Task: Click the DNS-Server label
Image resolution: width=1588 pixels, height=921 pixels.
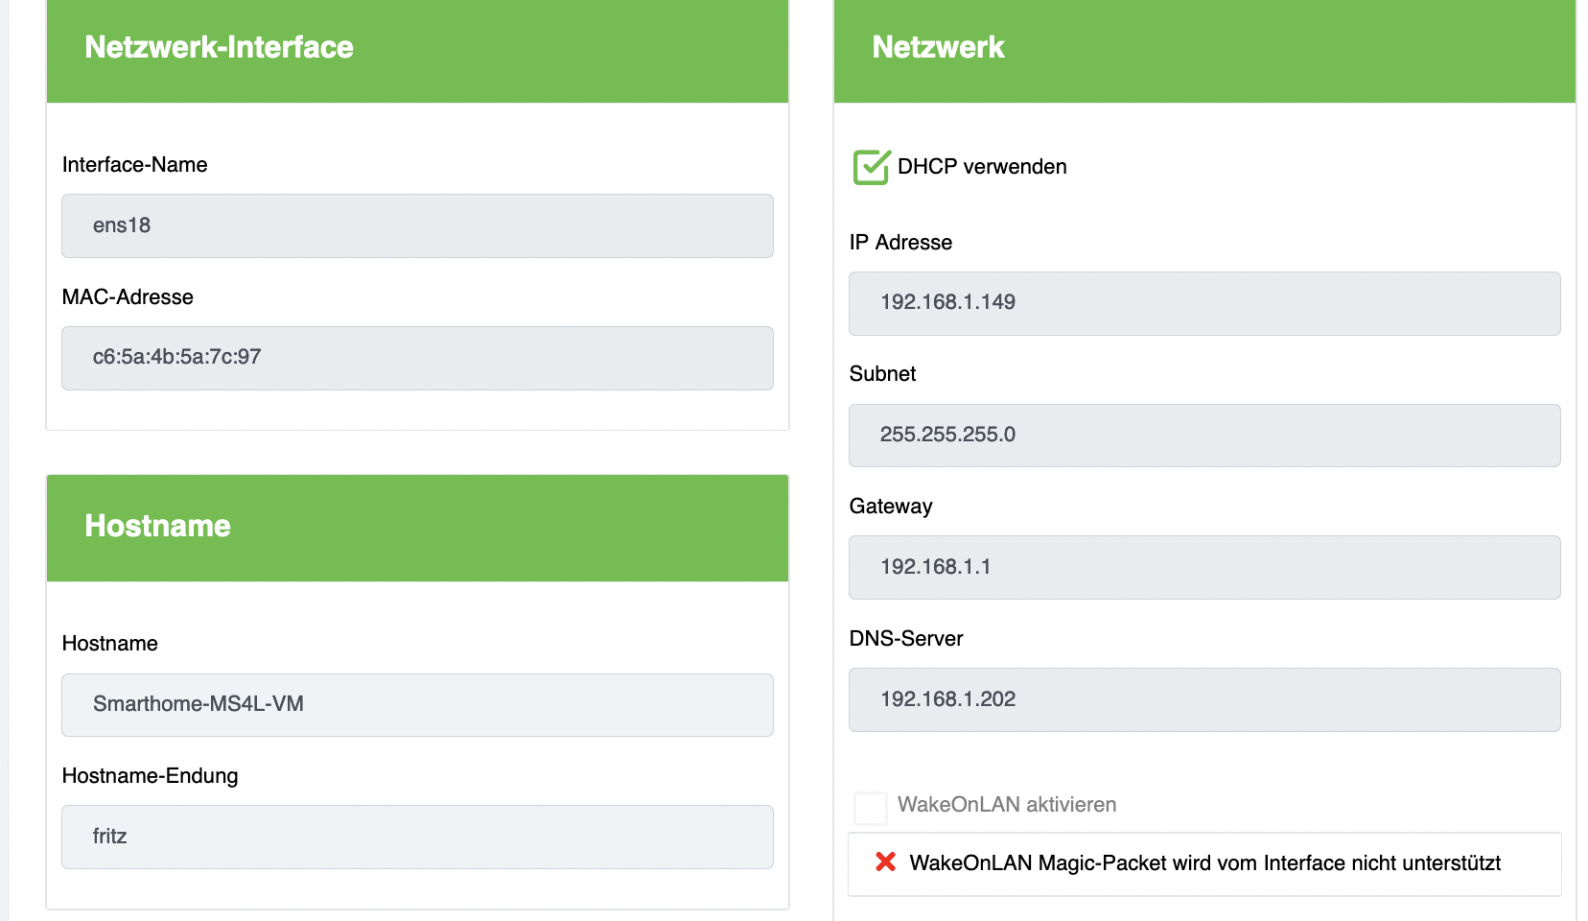Action: (x=906, y=639)
